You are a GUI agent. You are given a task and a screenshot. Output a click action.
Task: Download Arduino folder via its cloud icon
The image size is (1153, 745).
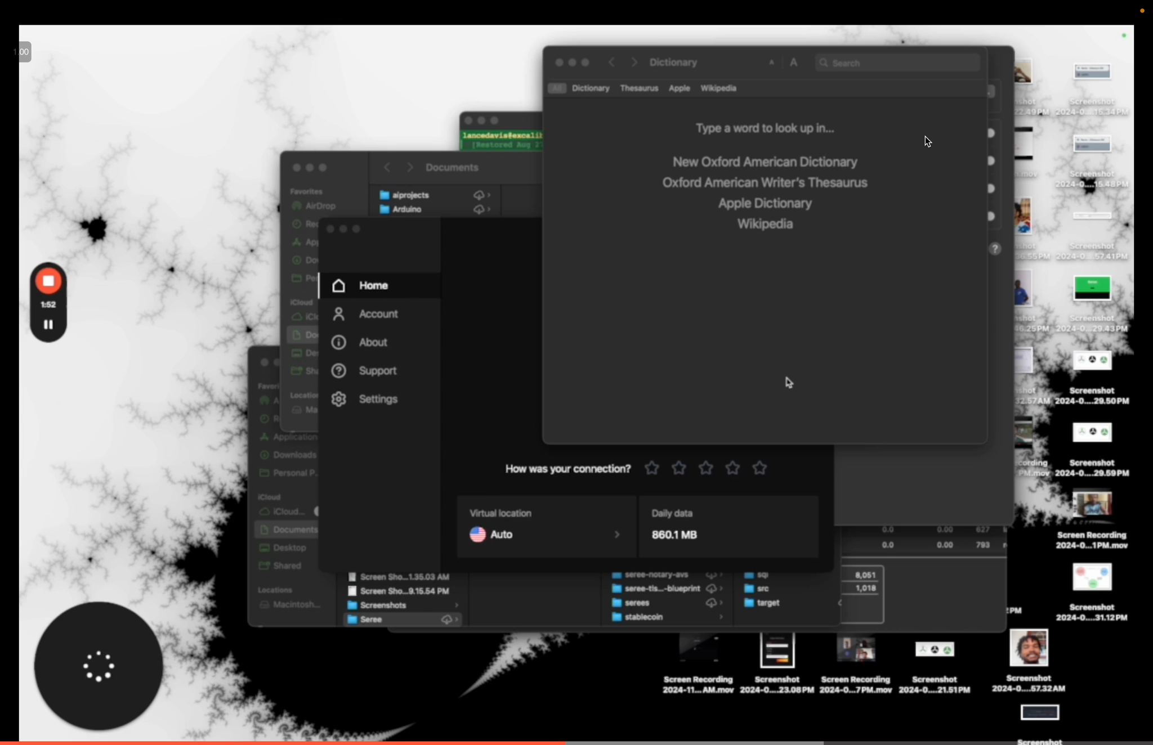(x=479, y=209)
